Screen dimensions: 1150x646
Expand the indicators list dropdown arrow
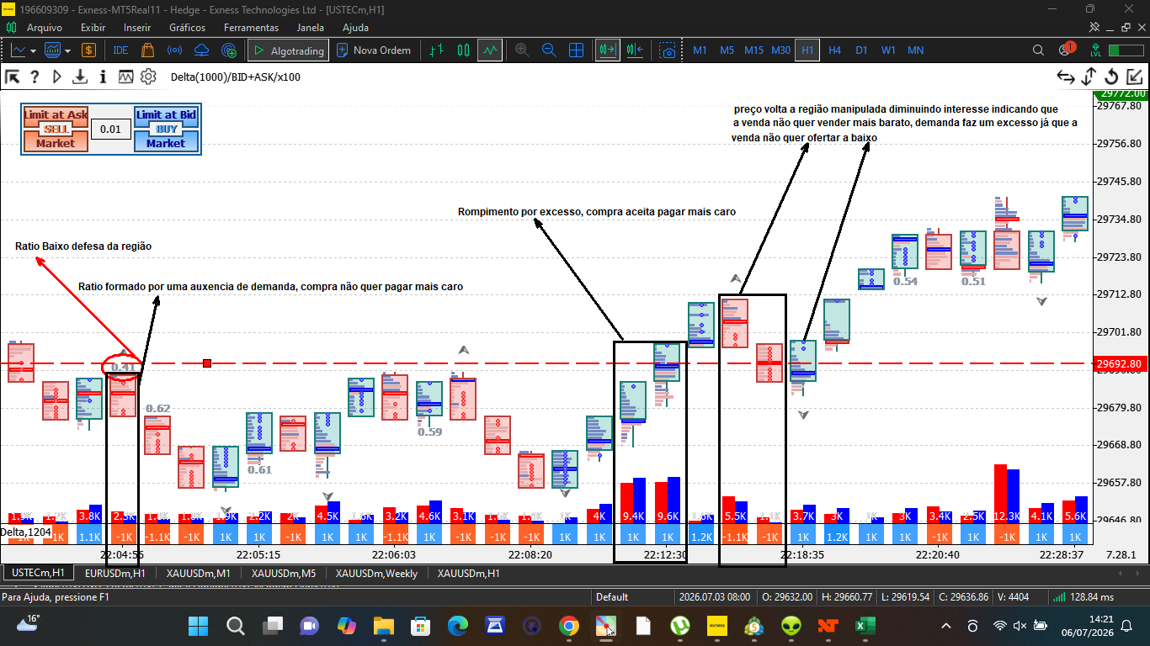67,50
